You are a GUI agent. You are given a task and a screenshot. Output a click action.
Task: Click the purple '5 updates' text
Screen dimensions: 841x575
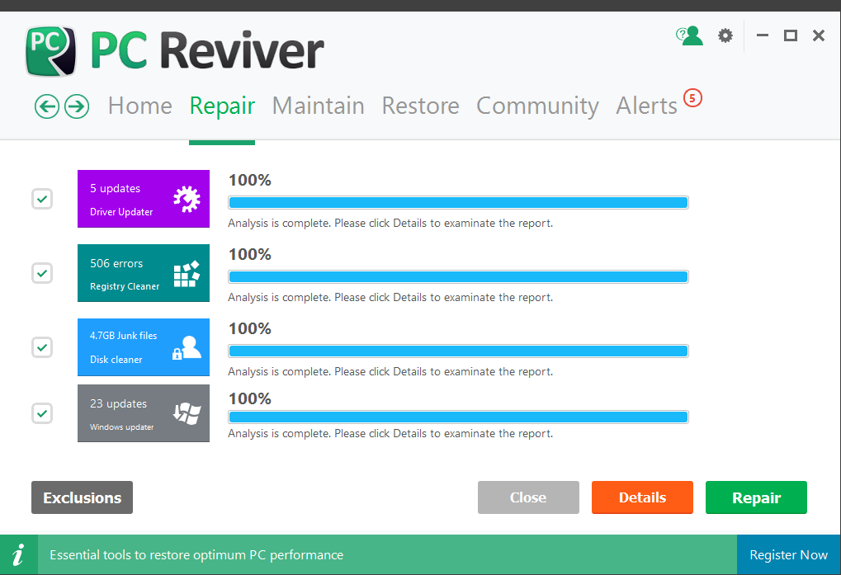[x=115, y=189]
